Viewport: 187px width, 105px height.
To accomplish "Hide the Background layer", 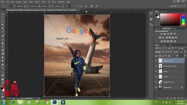I will (156, 87).
